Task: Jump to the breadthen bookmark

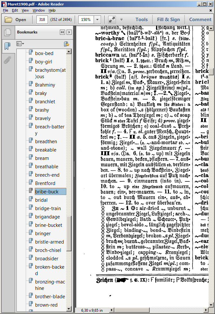Action: tap(46, 141)
